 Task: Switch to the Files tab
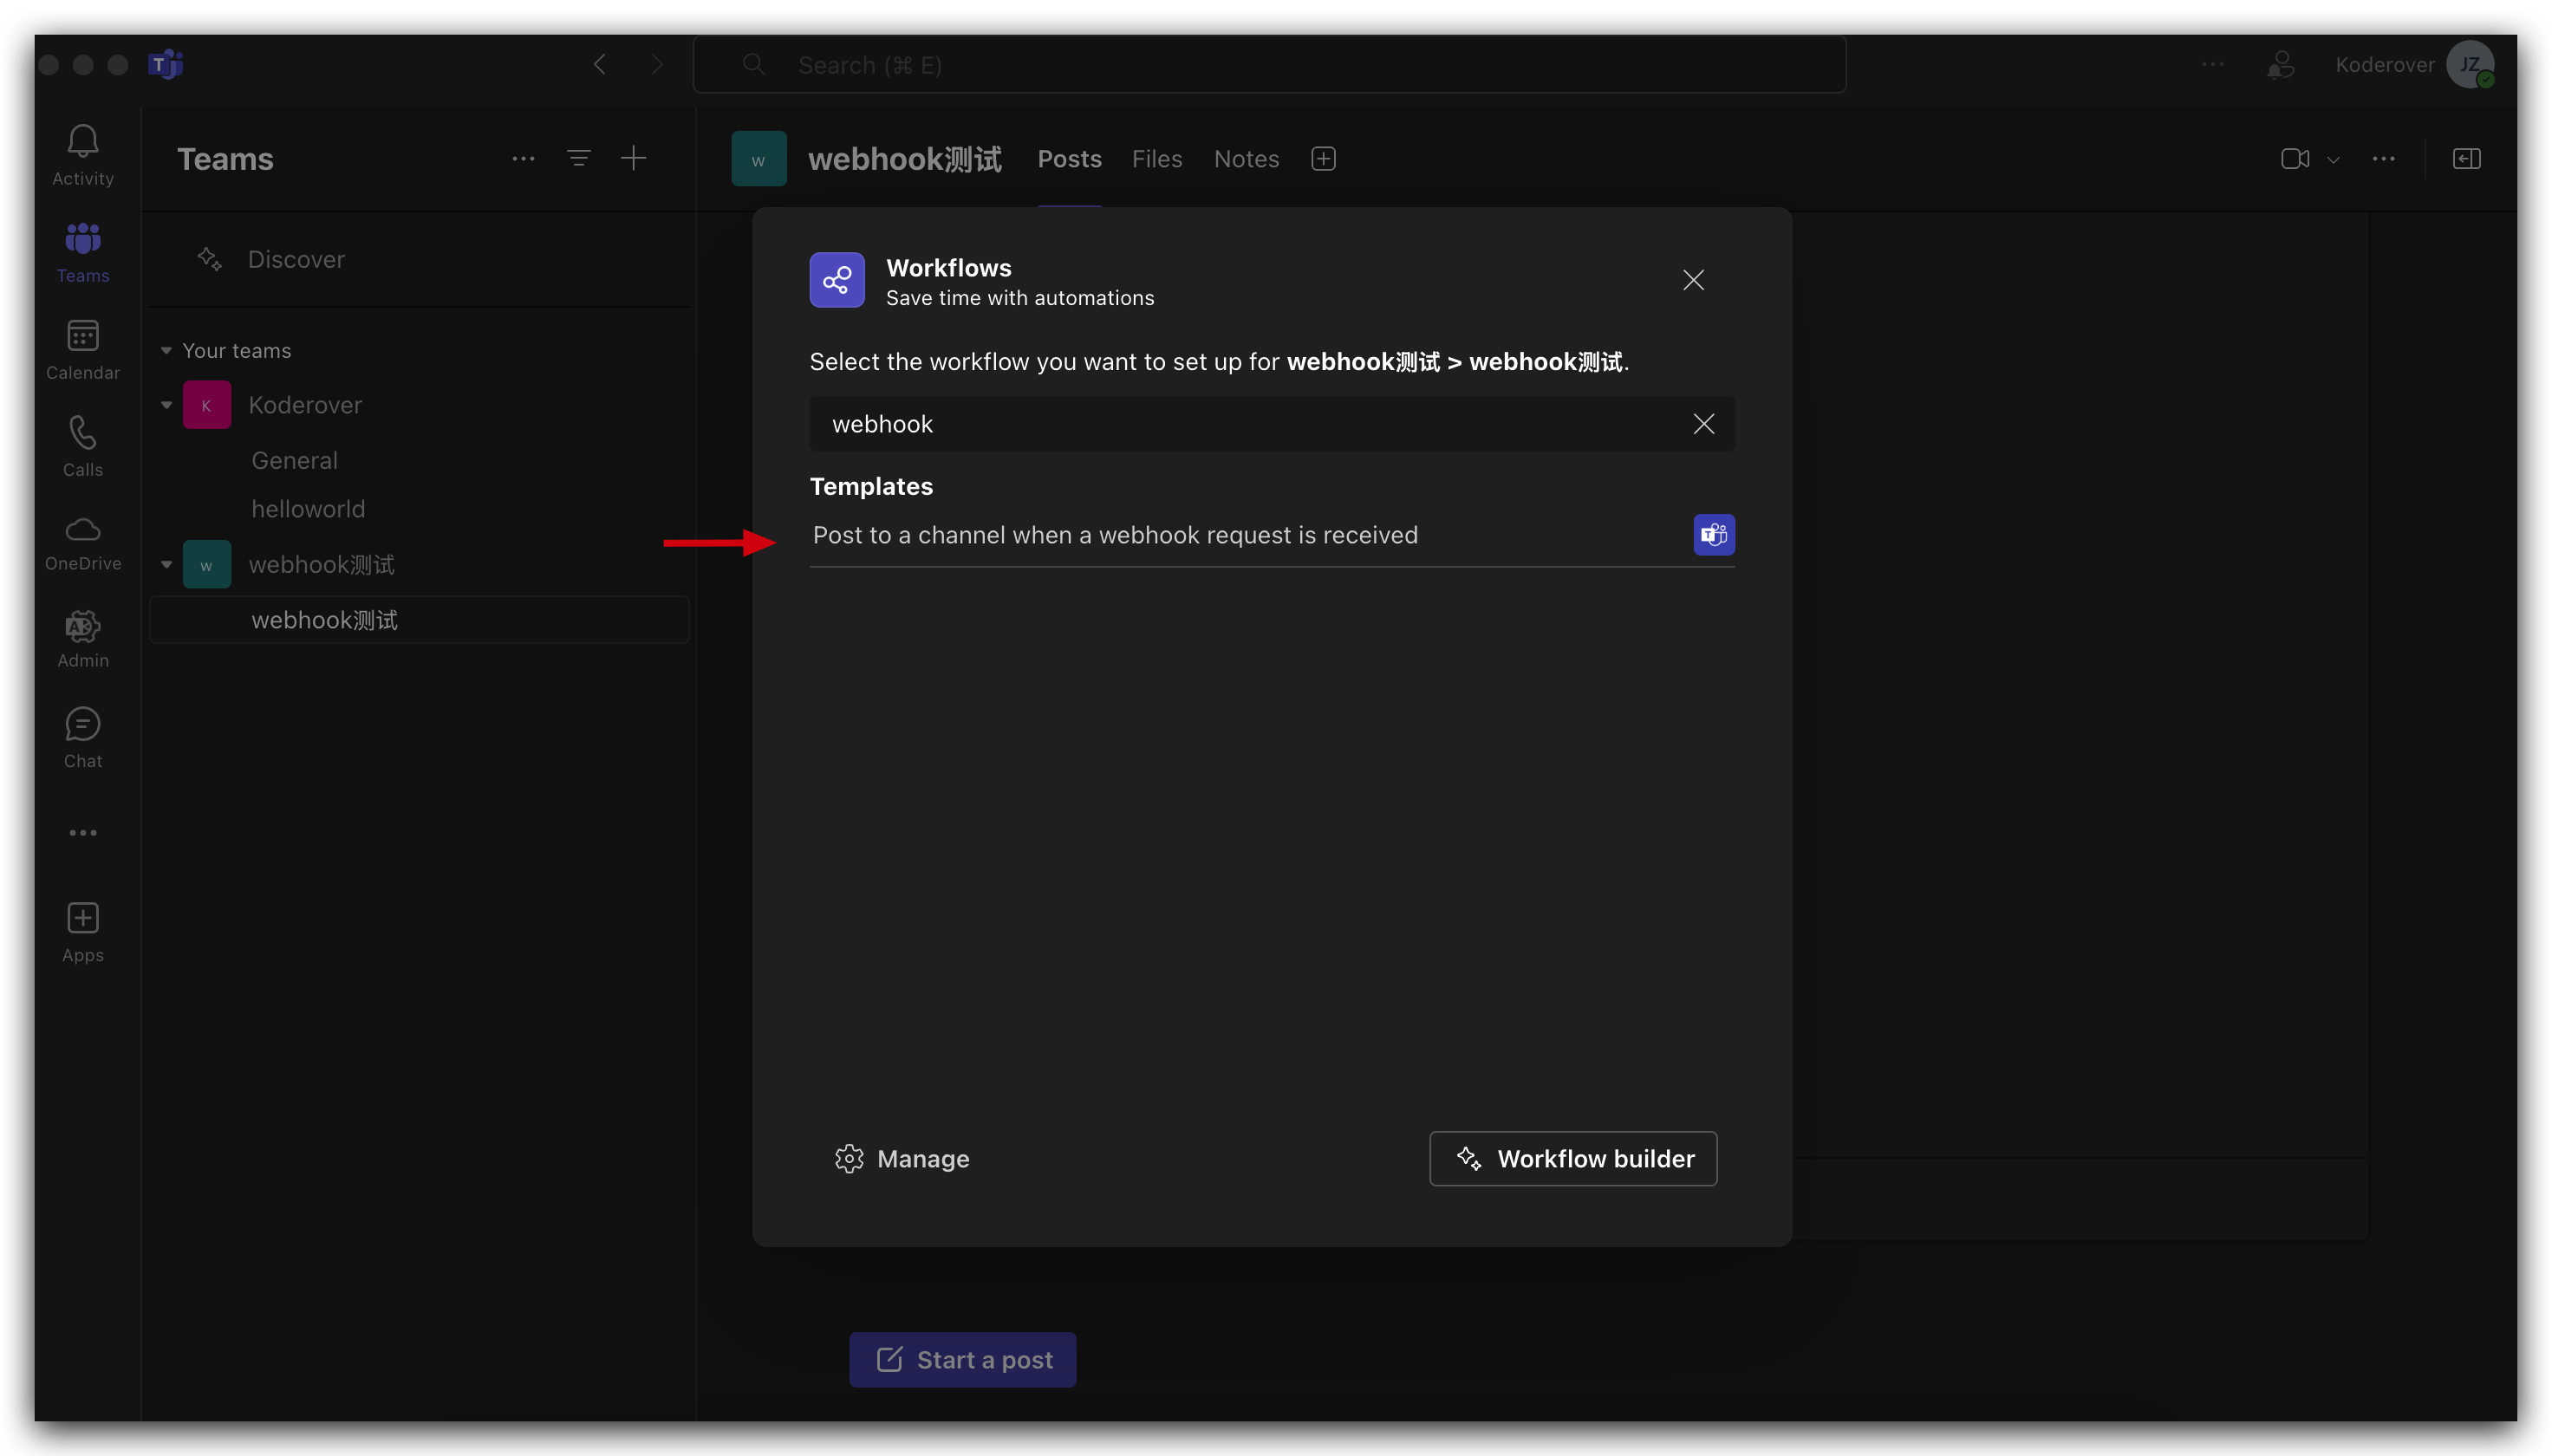coord(1157,158)
